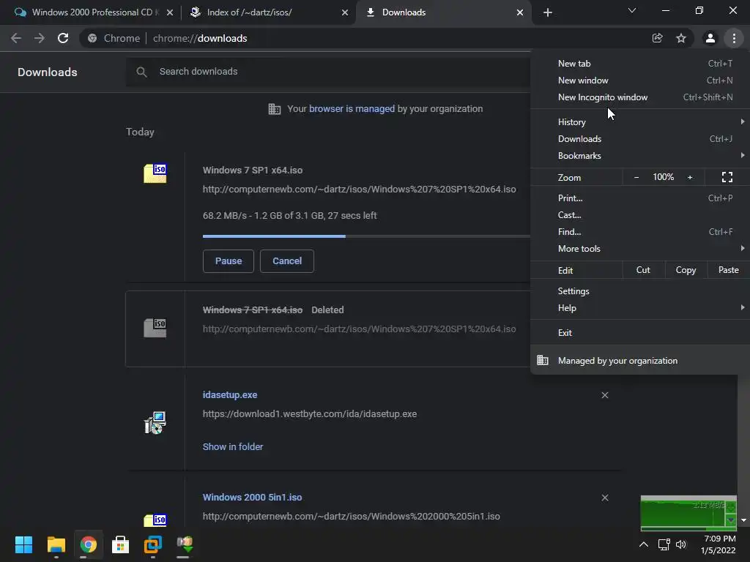
Task: Click the taskbar clock showing 7:09 PM
Action: [719, 544]
